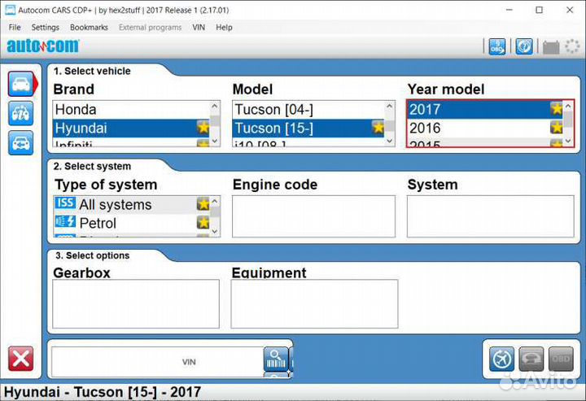Select Honda in Brand list

coord(132,110)
